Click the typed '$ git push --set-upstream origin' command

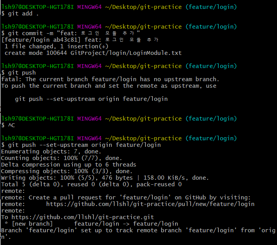click(81, 145)
